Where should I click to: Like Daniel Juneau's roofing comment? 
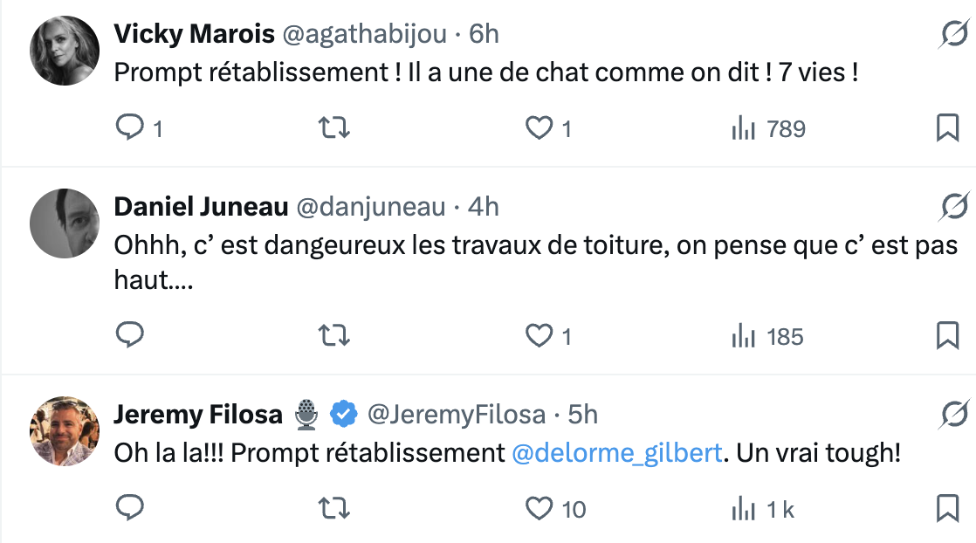click(x=540, y=335)
